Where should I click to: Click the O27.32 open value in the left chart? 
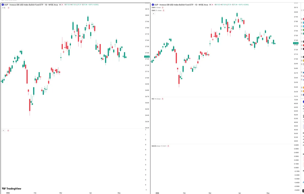click(x=67, y=5)
